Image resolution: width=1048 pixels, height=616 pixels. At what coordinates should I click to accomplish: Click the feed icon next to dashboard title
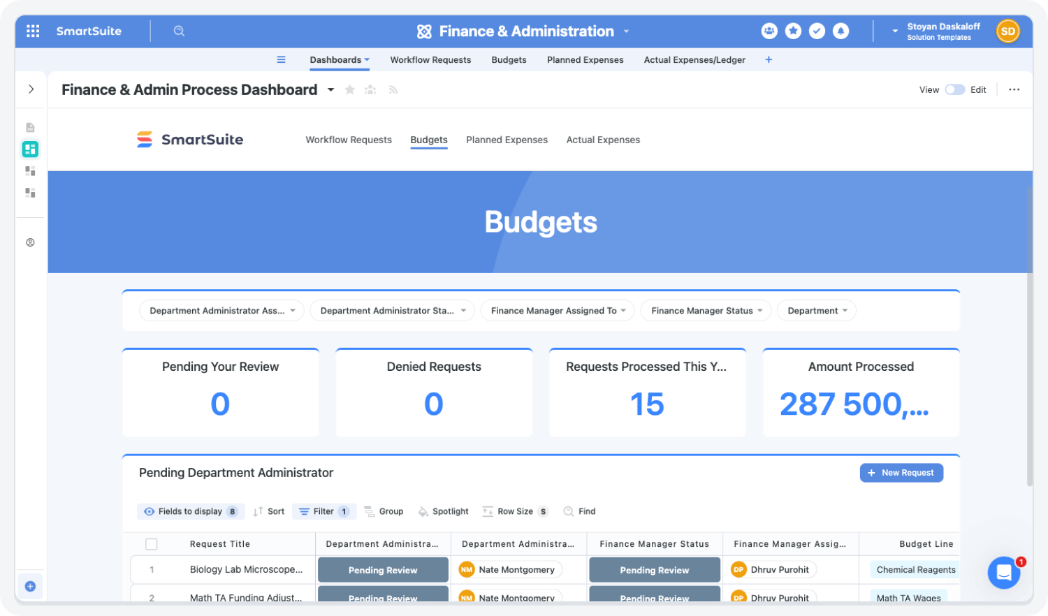[x=393, y=89]
